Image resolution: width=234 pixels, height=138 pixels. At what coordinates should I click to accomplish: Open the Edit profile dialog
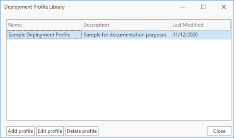50,131
